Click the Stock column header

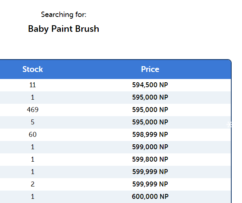(x=33, y=69)
